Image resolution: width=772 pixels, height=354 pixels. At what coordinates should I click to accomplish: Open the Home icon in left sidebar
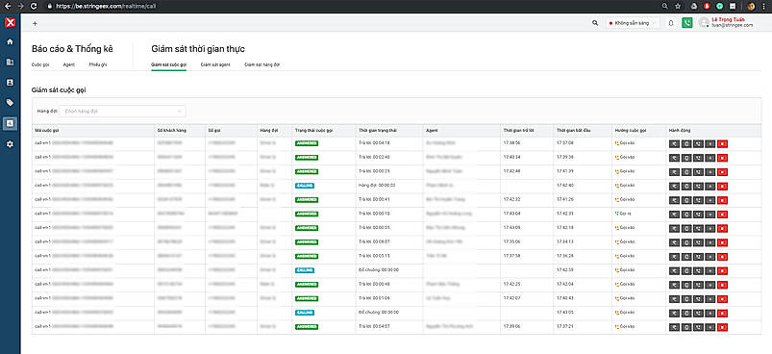10,42
